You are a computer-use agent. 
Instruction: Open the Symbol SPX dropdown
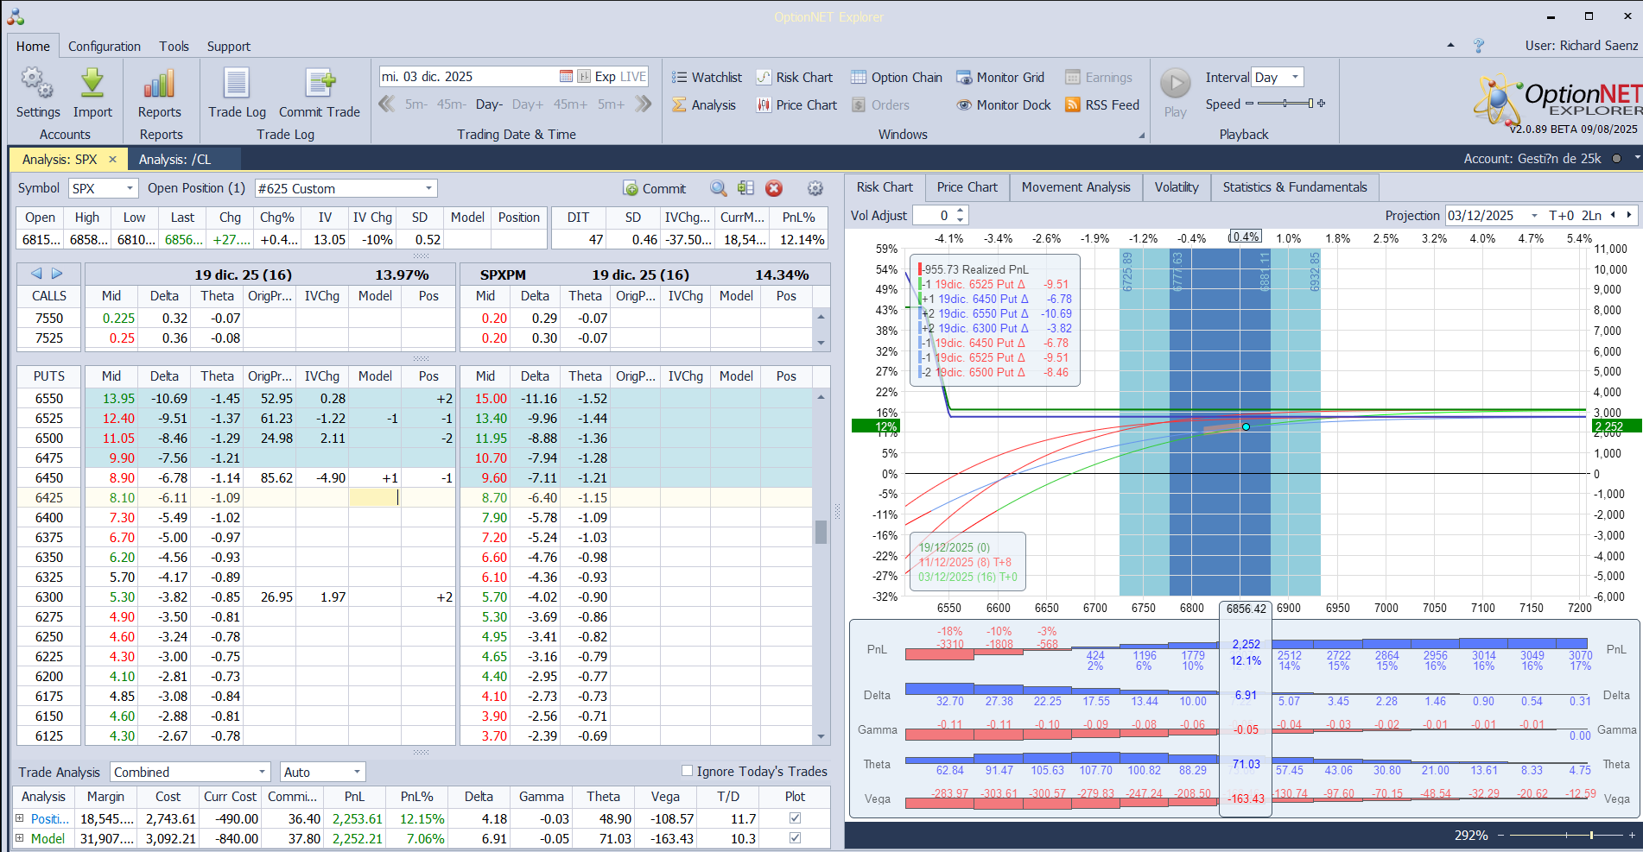pyautogui.click(x=130, y=188)
